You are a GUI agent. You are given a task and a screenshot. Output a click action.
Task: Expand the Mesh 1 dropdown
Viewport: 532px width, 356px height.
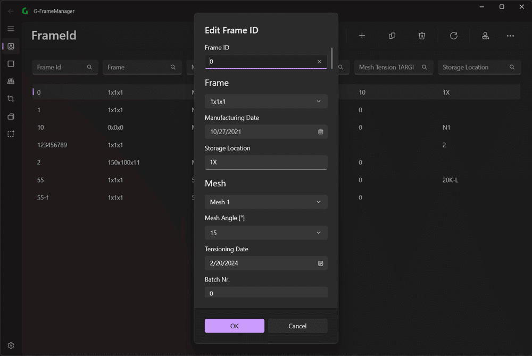coord(266,202)
